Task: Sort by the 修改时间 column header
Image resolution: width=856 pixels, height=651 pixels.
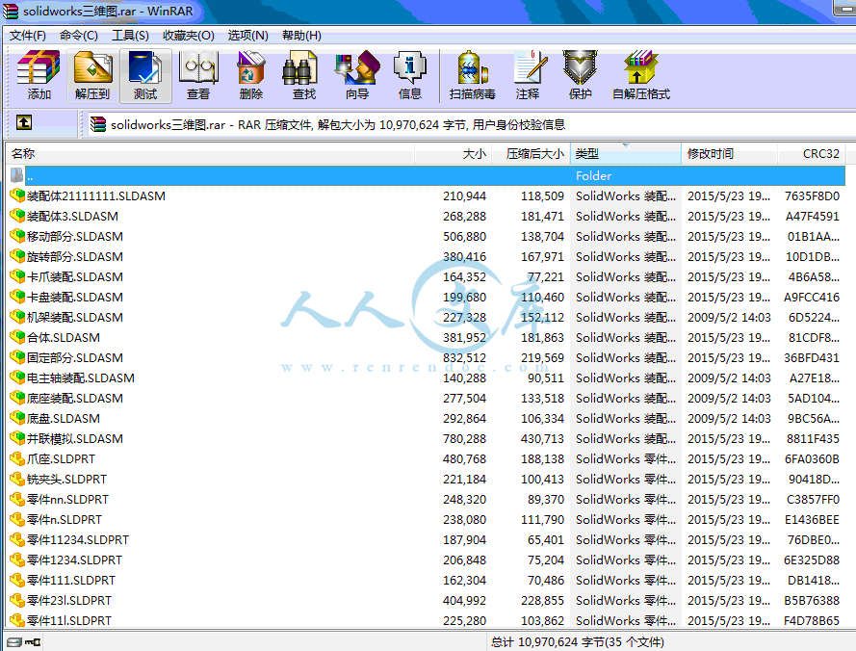Action: [x=729, y=153]
